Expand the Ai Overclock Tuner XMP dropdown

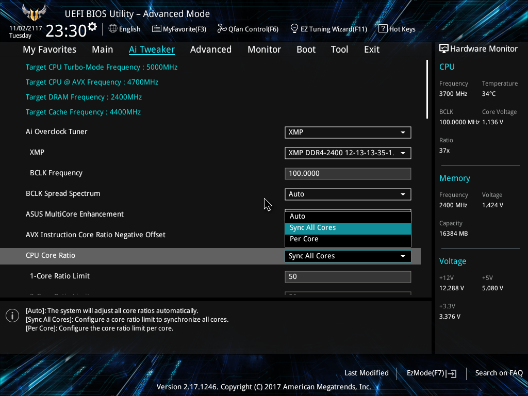coord(348,133)
